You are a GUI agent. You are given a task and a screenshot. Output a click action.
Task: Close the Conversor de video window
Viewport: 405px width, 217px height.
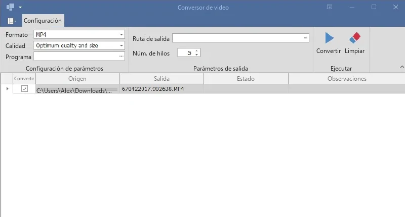[396, 7]
